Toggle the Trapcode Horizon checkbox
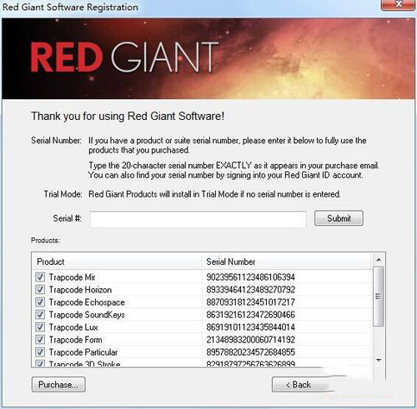The width and height of the screenshot is (417, 409). (40, 289)
